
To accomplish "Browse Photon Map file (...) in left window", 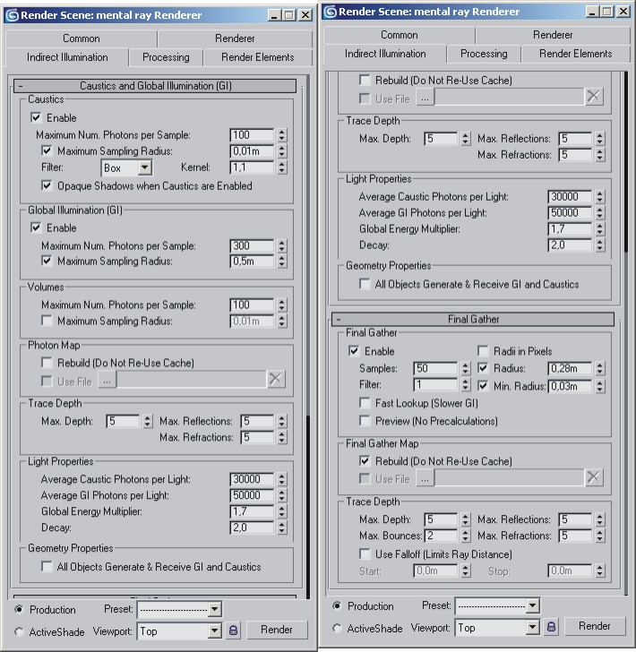I will pyautogui.click(x=107, y=380).
